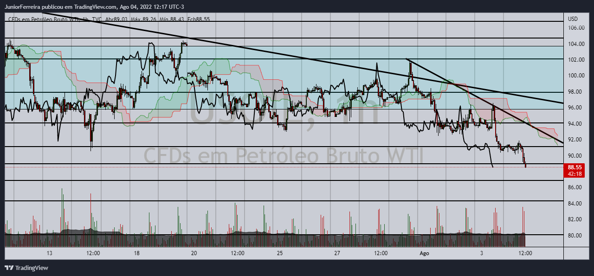This screenshot has height=276, width=594.
Task: Click the 20 date label on time axis
Action: pos(194,253)
